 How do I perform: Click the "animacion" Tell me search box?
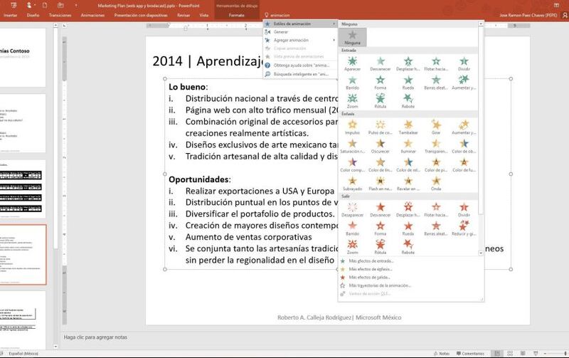pyautogui.click(x=280, y=15)
